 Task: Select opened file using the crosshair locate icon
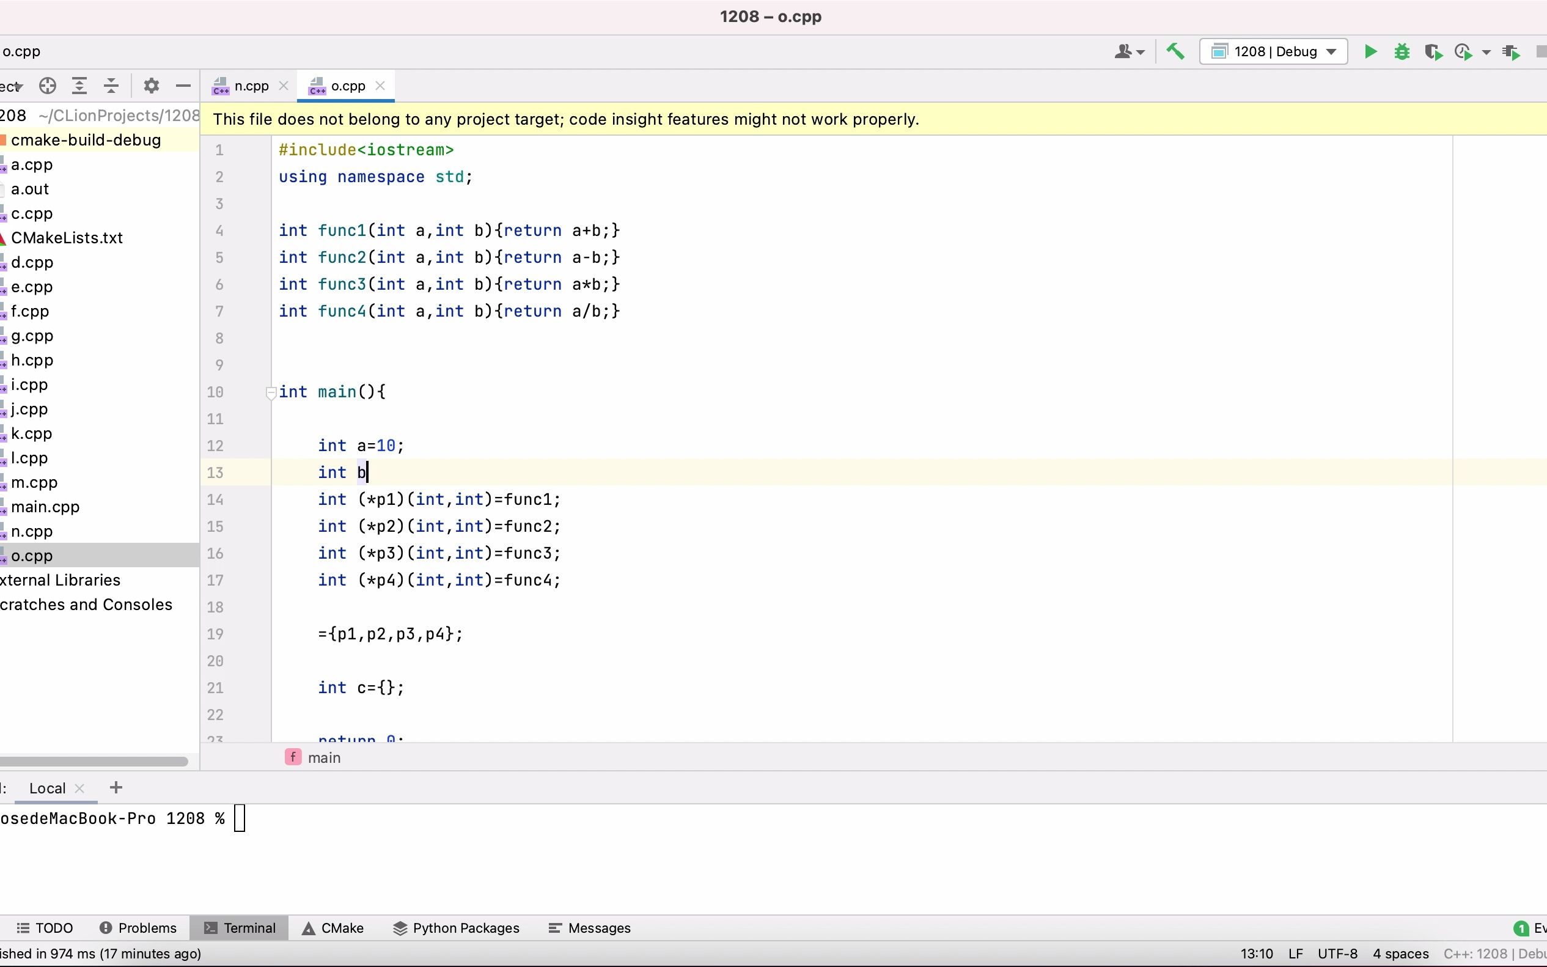pos(47,86)
